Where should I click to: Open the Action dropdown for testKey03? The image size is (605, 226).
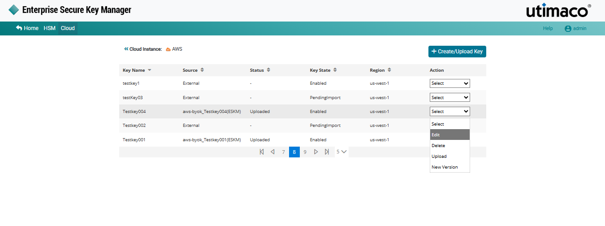450,97
